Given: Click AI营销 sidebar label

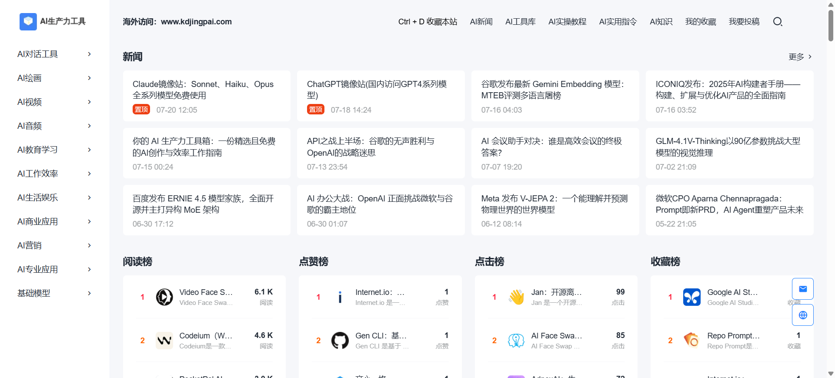Looking at the screenshot, I should tap(30, 245).
